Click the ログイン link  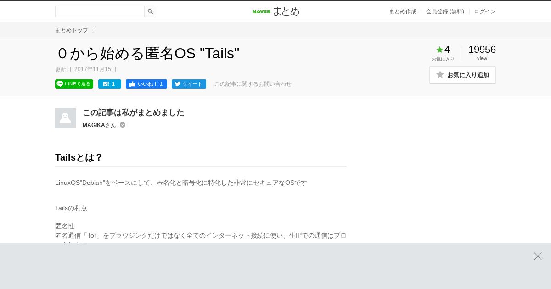(x=485, y=11)
